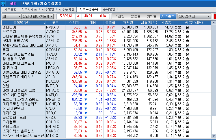216x140 pixels.
Task: Switch to the 지수등락률 tab
Action: (x=66, y=9)
